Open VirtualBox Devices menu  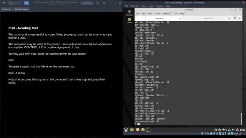pos(160,6)
